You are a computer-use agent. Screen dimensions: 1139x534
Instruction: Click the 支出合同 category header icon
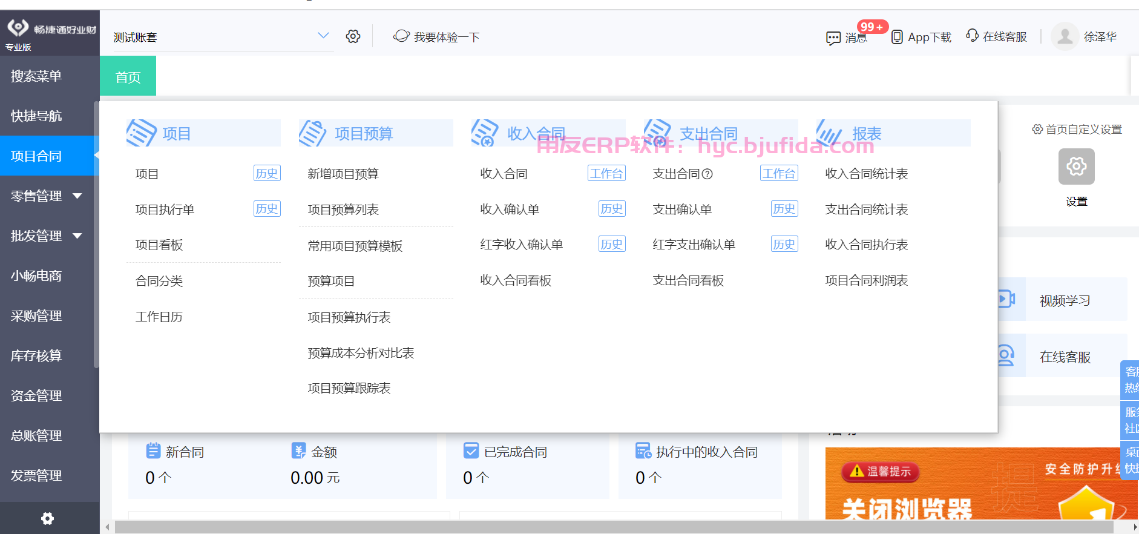[657, 133]
